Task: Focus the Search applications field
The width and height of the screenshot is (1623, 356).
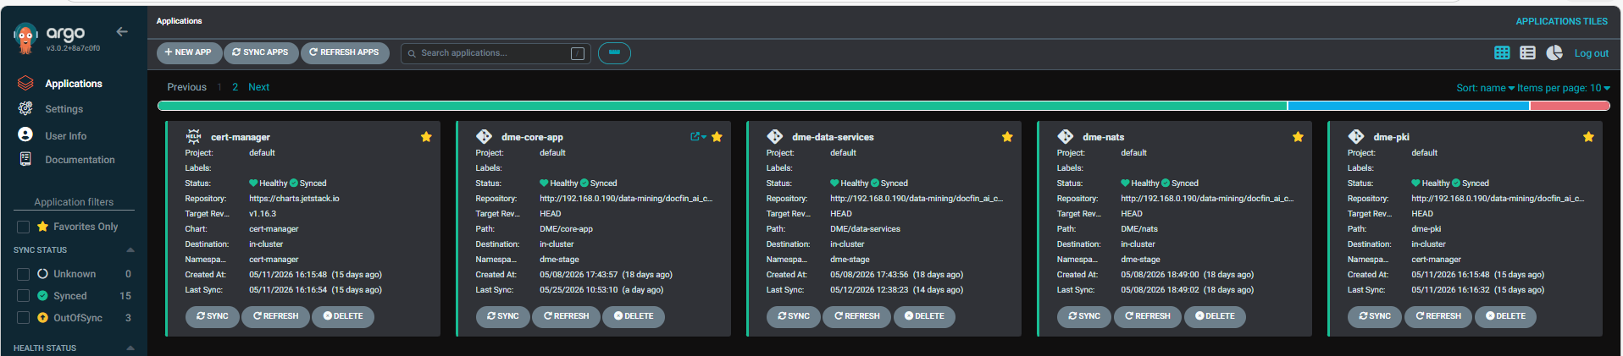Action: pyautogui.click(x=496, y=53)
